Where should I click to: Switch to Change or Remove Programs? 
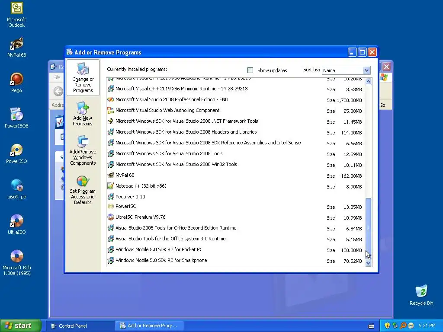click(x=83, y=78)
